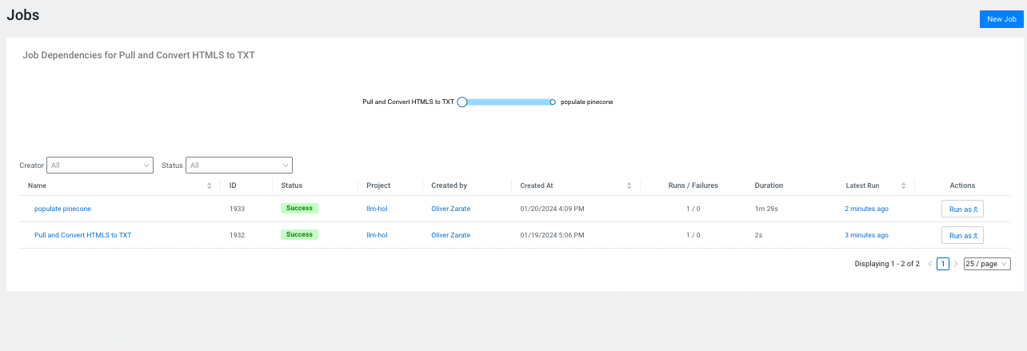Open the '2 minutes ago' latest run link

[866, 209]
